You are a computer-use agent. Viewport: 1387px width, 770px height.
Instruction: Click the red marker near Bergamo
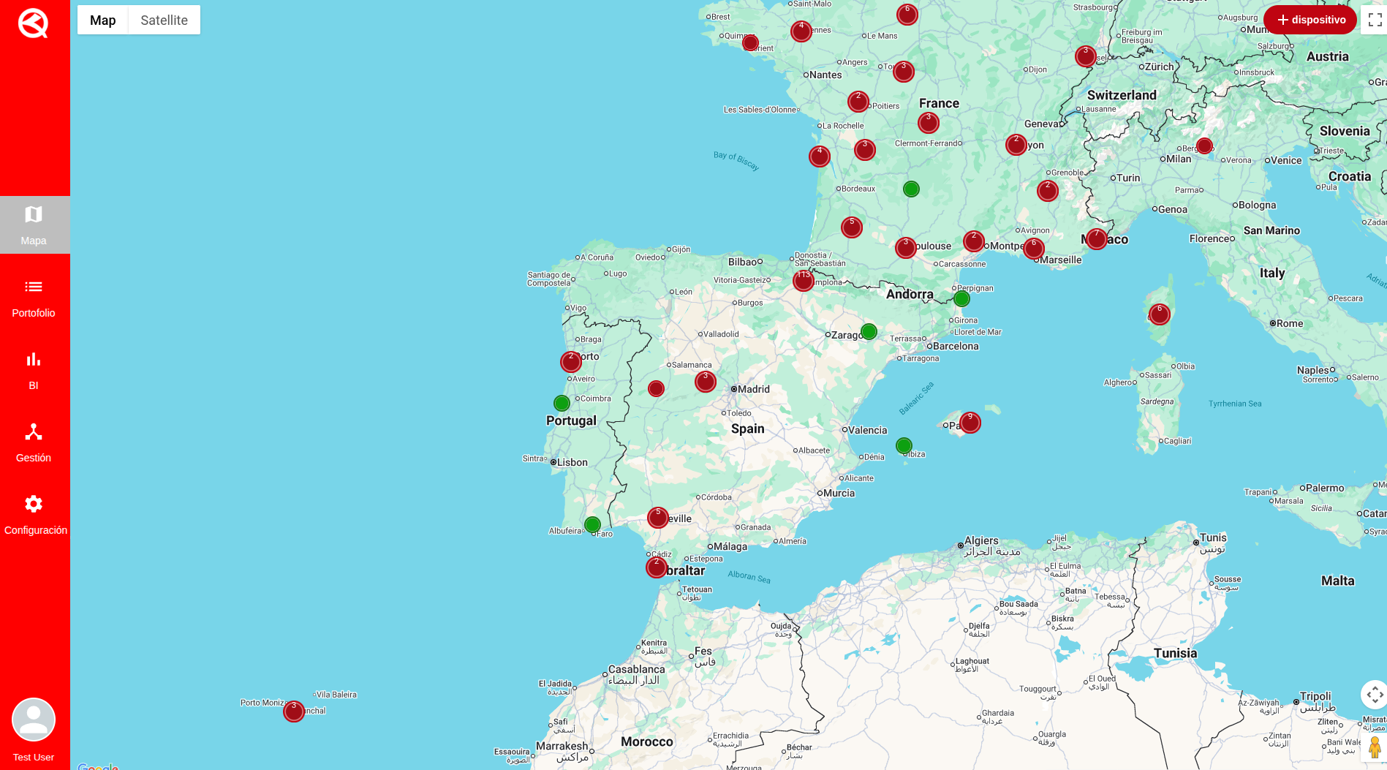click(x=1204, y=146)
